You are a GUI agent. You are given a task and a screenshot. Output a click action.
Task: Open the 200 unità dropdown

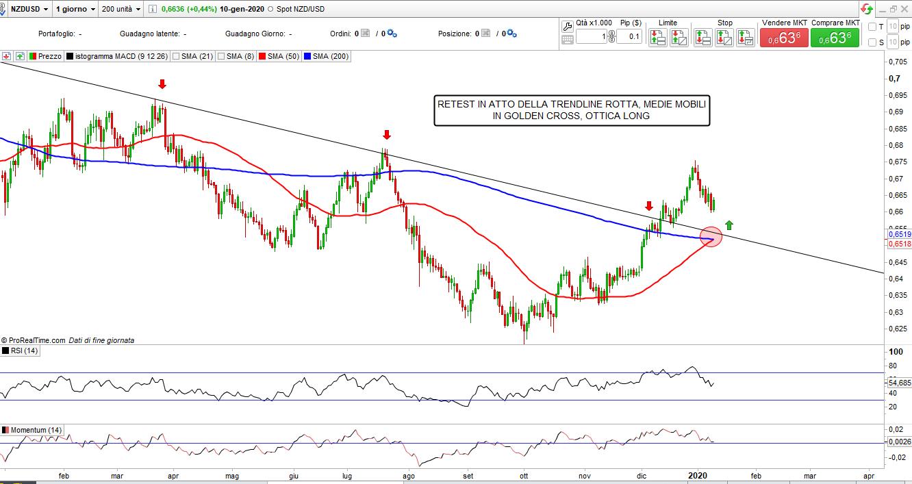121,10
